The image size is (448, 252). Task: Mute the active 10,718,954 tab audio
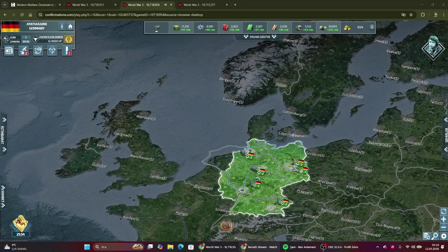coord(165,5)
